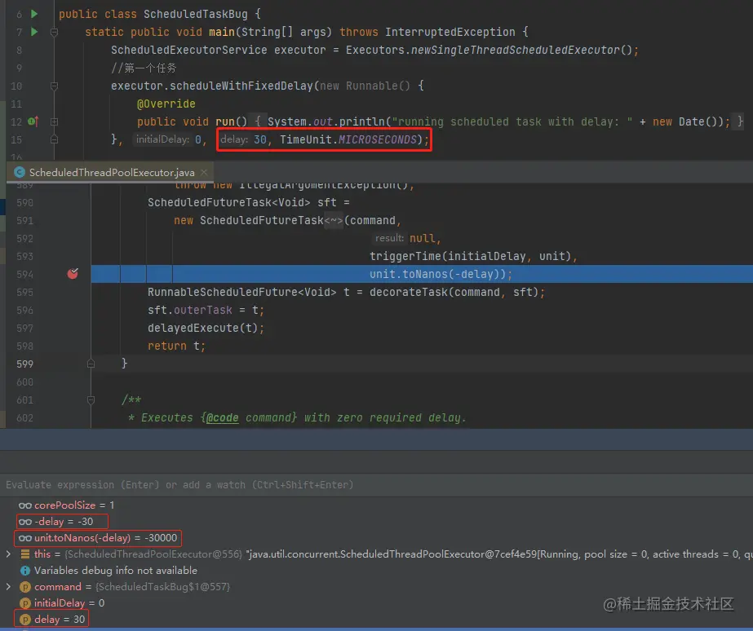
Task: Click line number 599 in gutter
Action: [x=25, y=364]
